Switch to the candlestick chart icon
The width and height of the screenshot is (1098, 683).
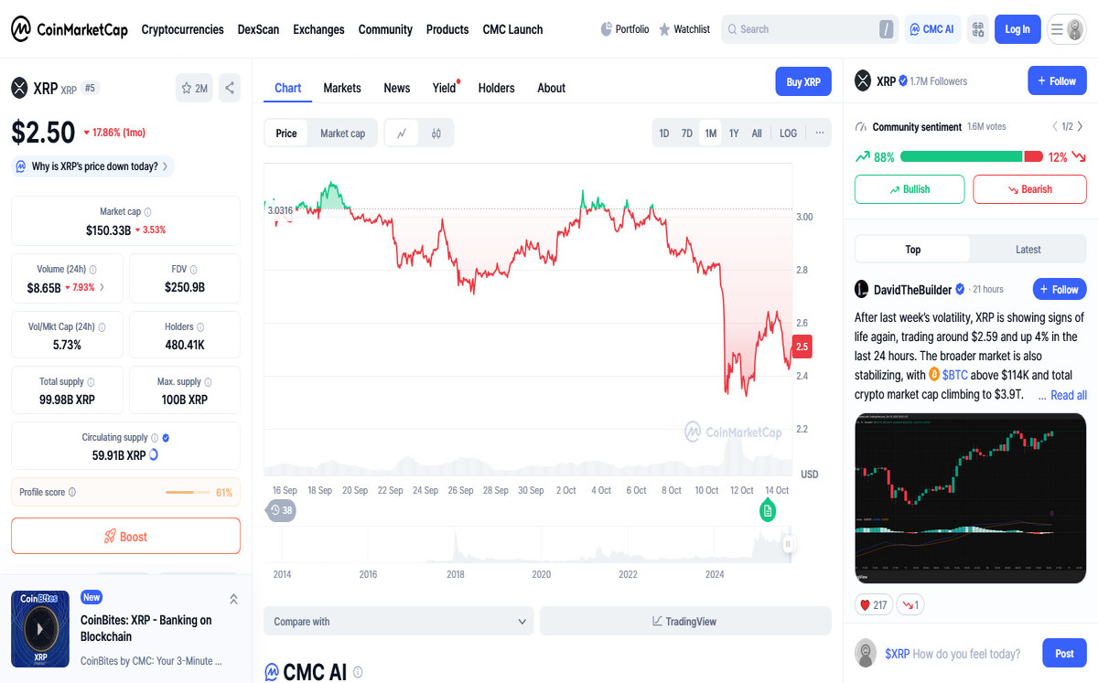tap(436, 133)
